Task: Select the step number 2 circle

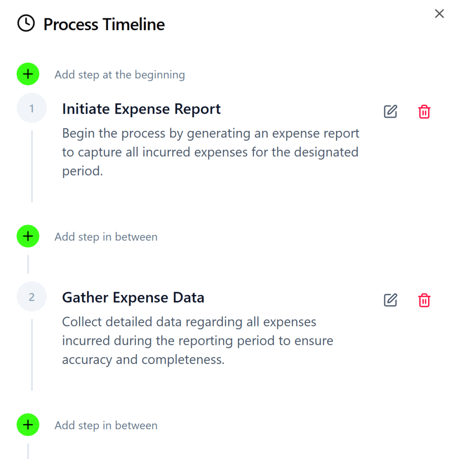Action: 32,297
